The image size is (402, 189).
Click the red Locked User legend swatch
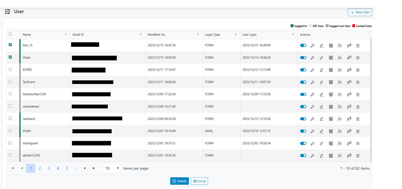click(x=354, y=26)
